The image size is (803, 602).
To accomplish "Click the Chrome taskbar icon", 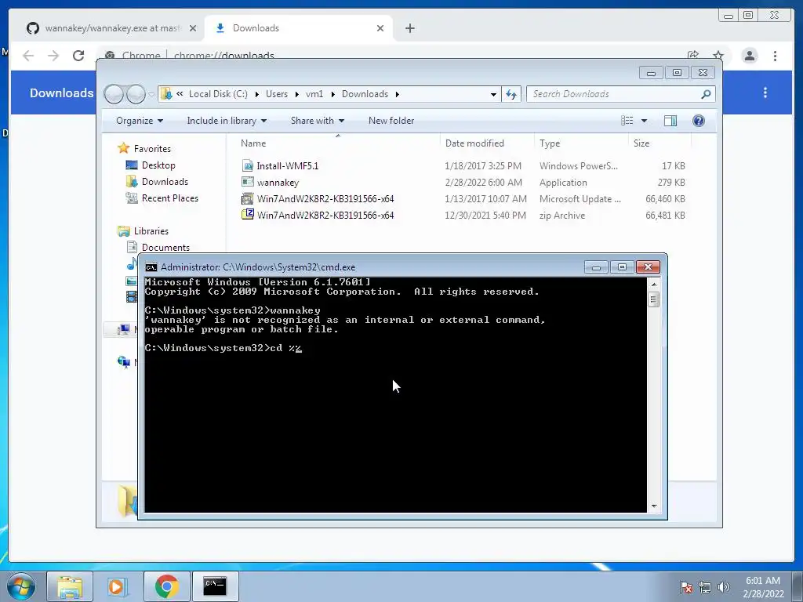I will point(166,586).
